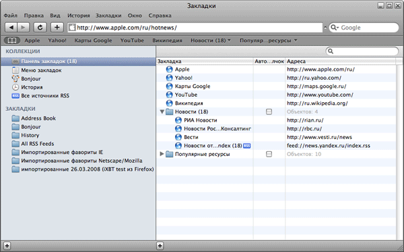Open the Закладки menu
This screenshot has width=404, height=252.
click(108, 15)
